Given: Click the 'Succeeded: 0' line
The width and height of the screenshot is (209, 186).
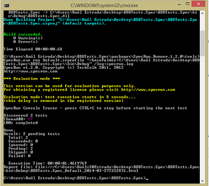Looking at the screenshot, I should click(23, 141).
